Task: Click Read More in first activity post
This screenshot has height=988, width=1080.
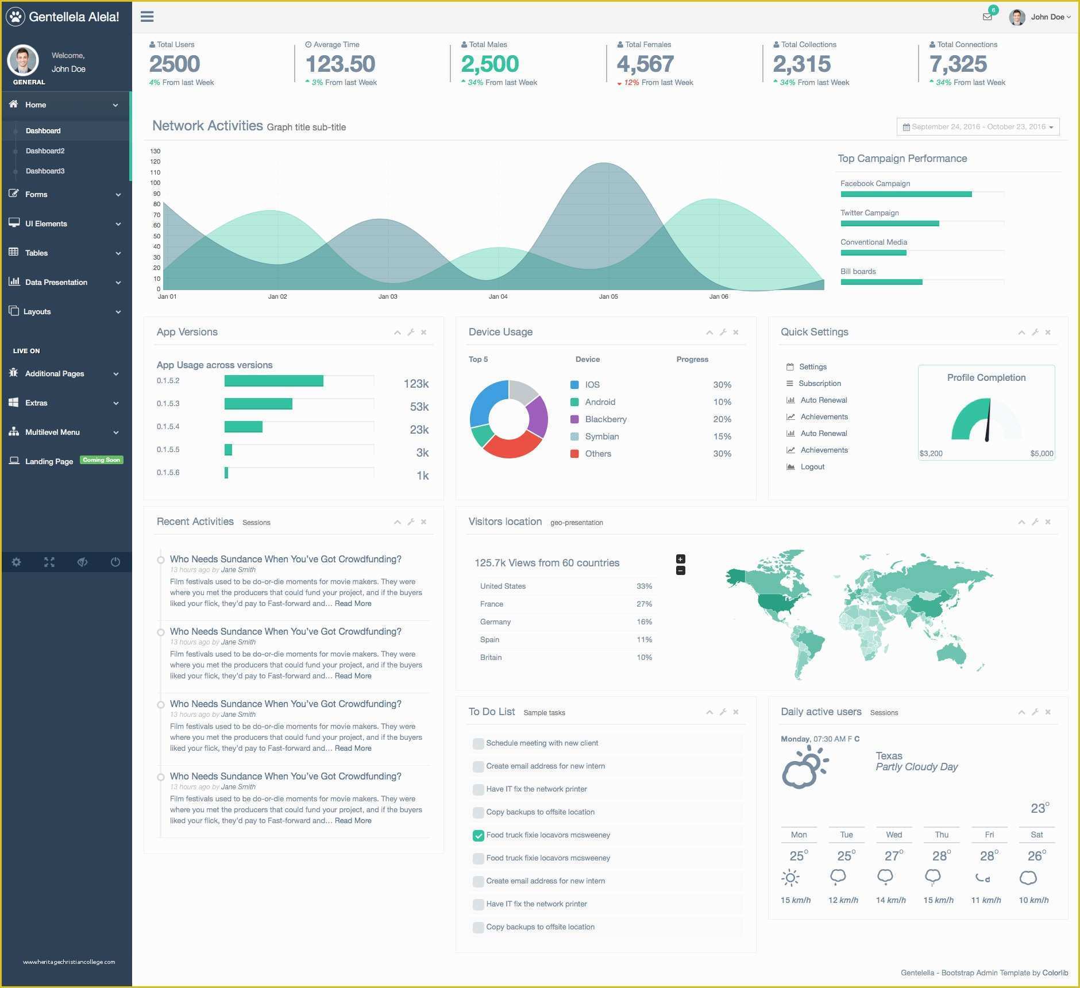Action: click(x=353, y=604)
